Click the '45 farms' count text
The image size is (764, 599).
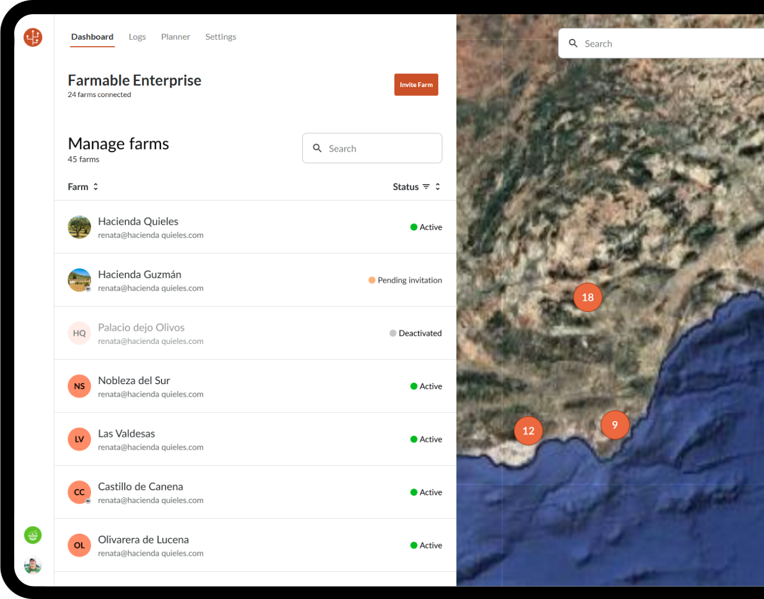83,159
